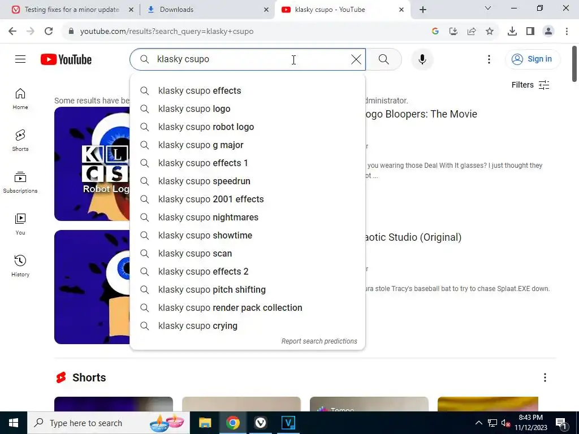Show hidden system tray icons
This screenshot has height=434, width=579.
(x=478, y=423)
